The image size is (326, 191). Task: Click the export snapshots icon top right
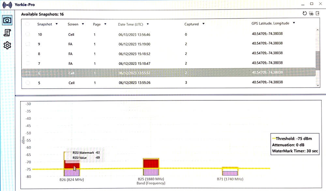point(318,13)
